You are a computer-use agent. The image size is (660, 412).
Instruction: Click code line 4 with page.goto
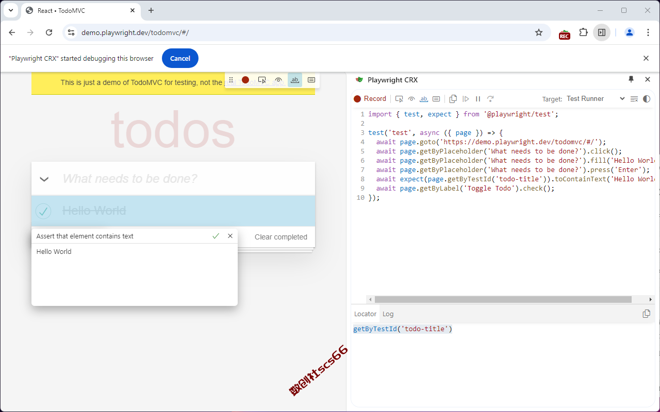pos(491,142)
